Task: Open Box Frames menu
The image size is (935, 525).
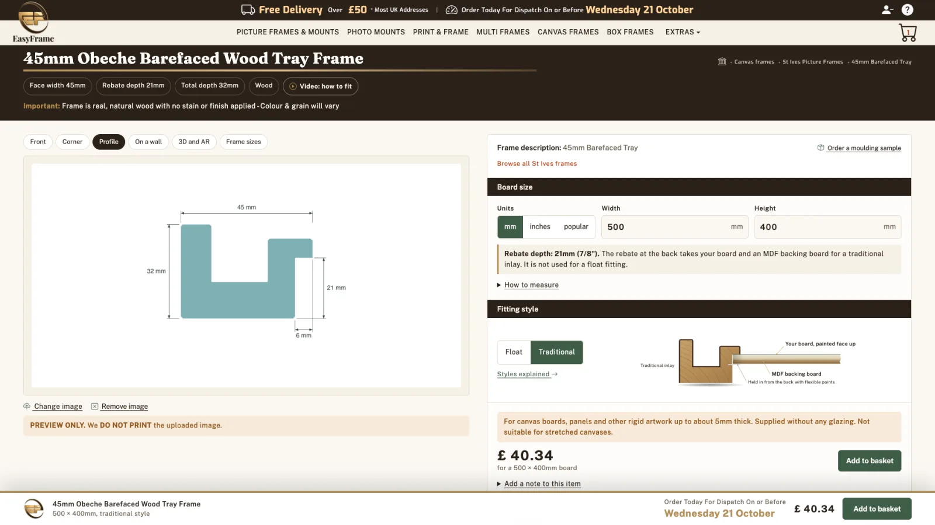Action: (630, 32)
